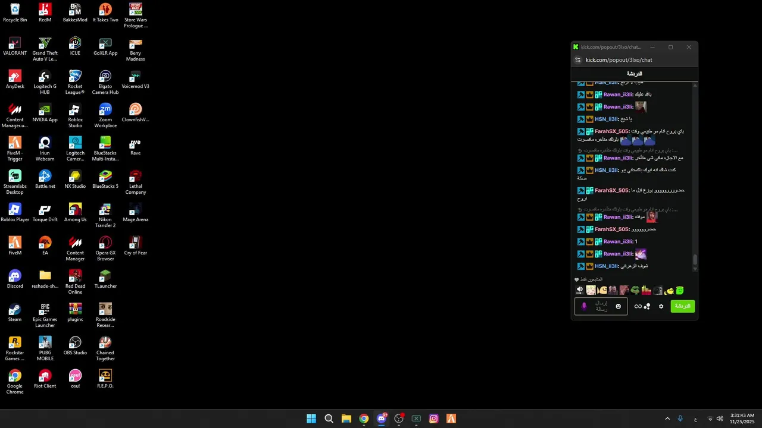Select BlueStacks Multi-Instance desktop icon
The height and width of the screenshot is (428, 762).
105,149
